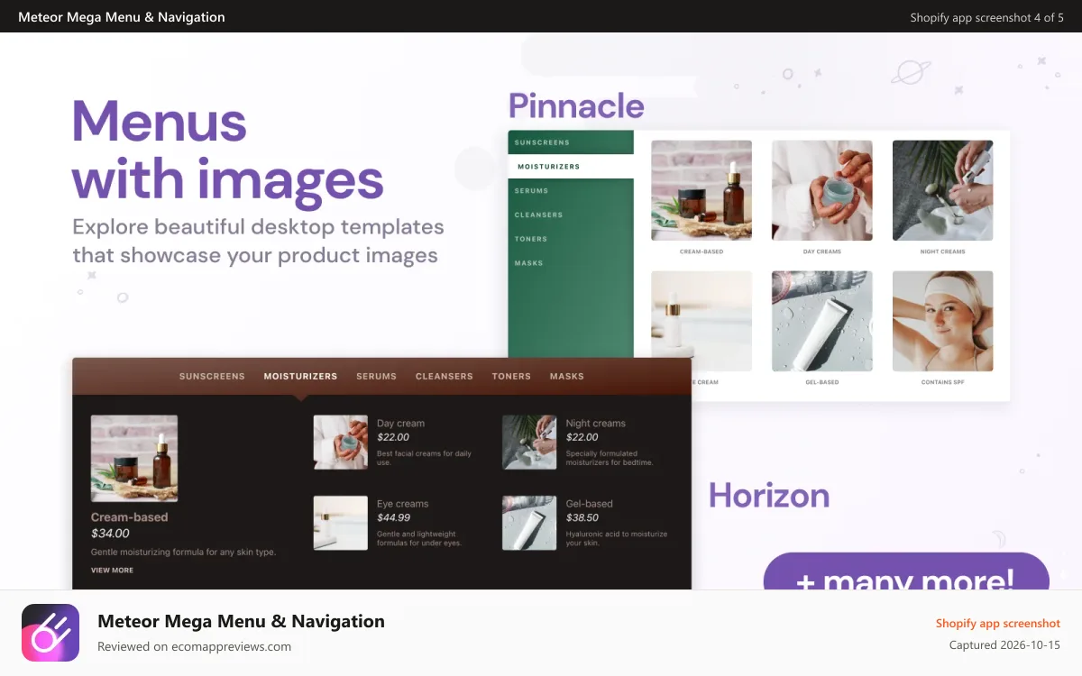Click the Night creams title link

595,424
